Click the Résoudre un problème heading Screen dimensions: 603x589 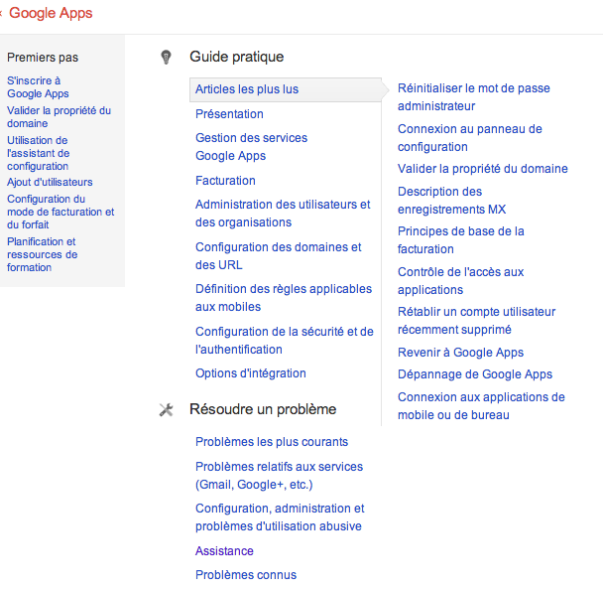point(263,409)
